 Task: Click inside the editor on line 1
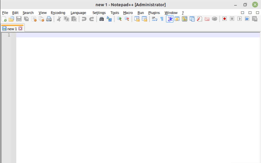point(138,35)
